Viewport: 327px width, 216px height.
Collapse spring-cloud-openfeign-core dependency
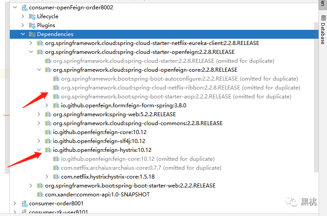39,69
